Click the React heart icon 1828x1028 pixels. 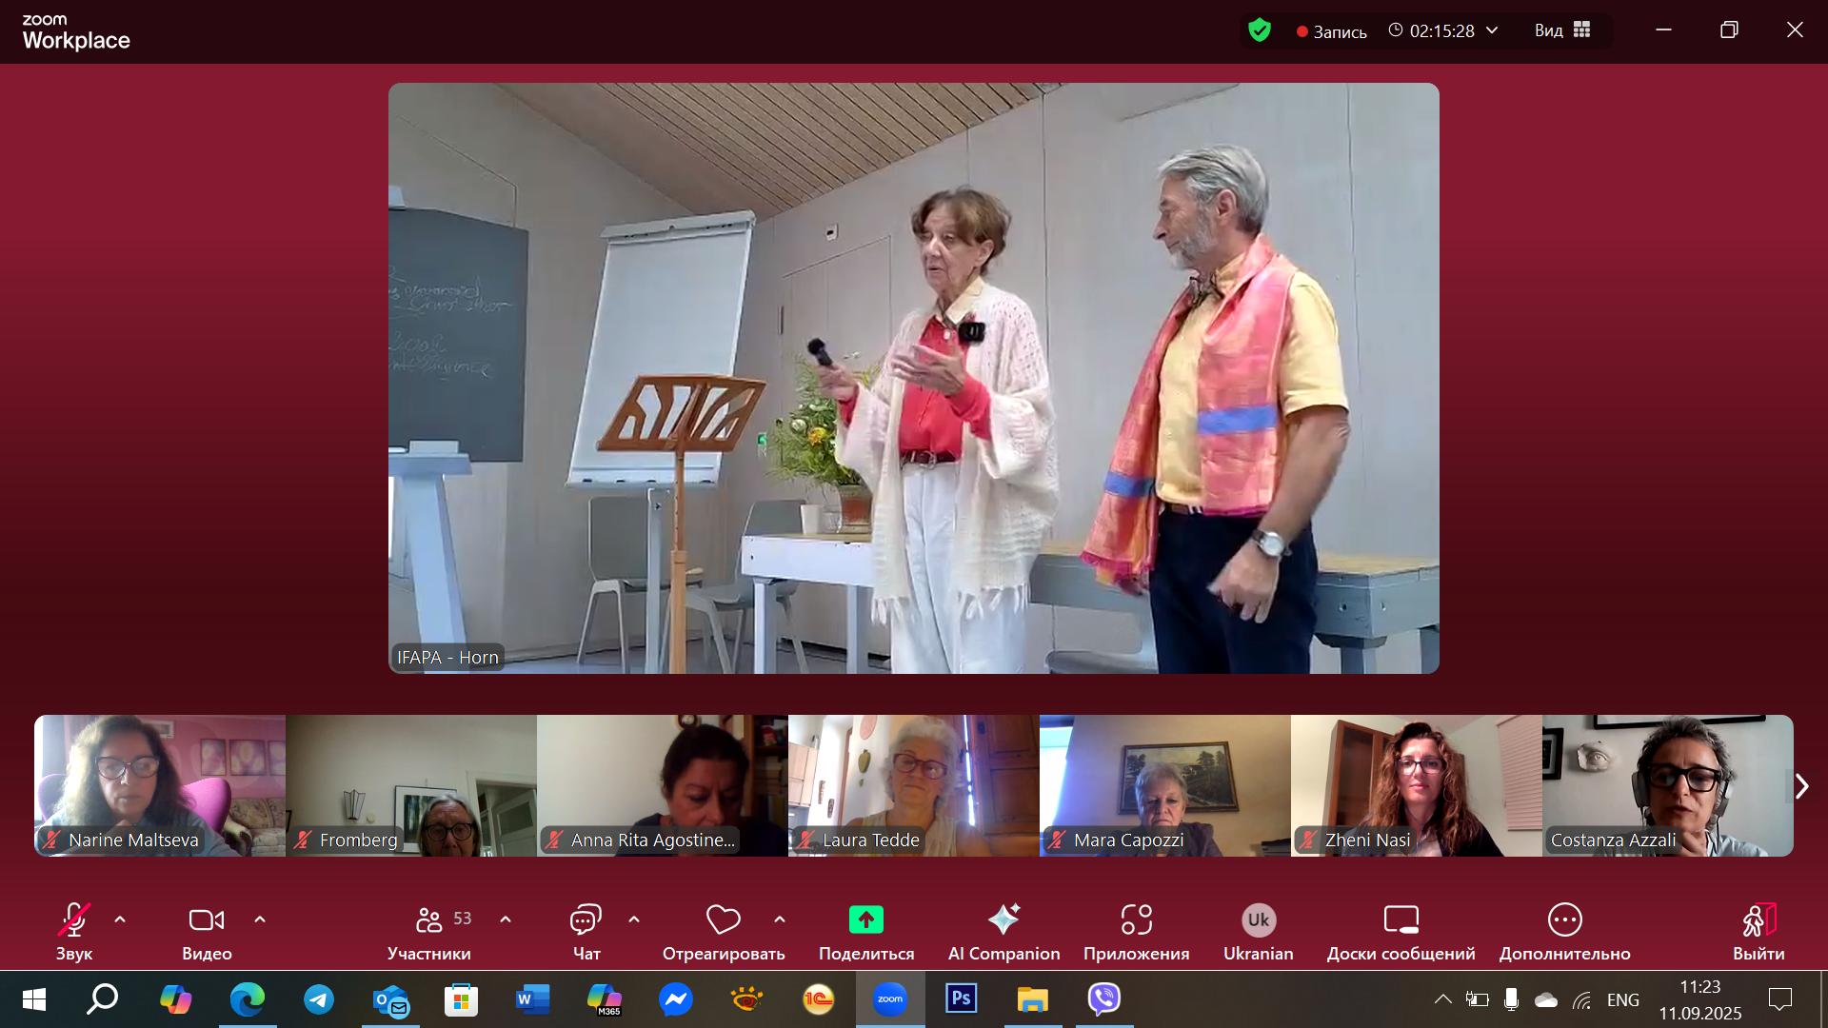point(723,920)
